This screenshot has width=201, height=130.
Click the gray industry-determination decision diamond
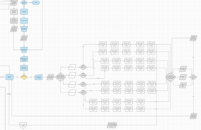tap(61, 77)
